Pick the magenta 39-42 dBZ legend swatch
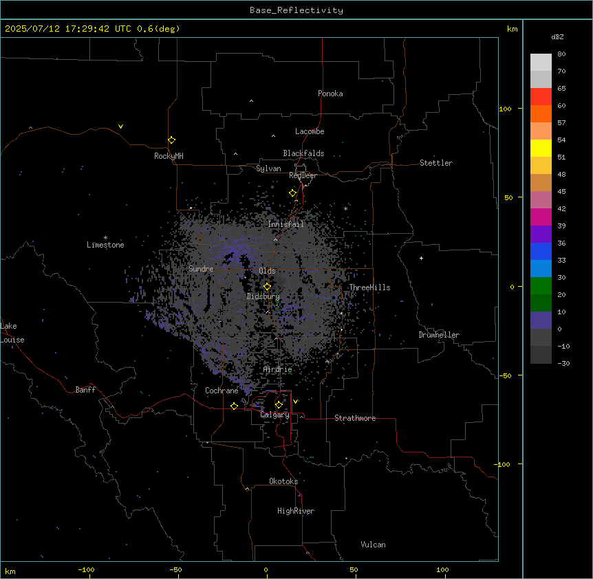 point(541,217)
